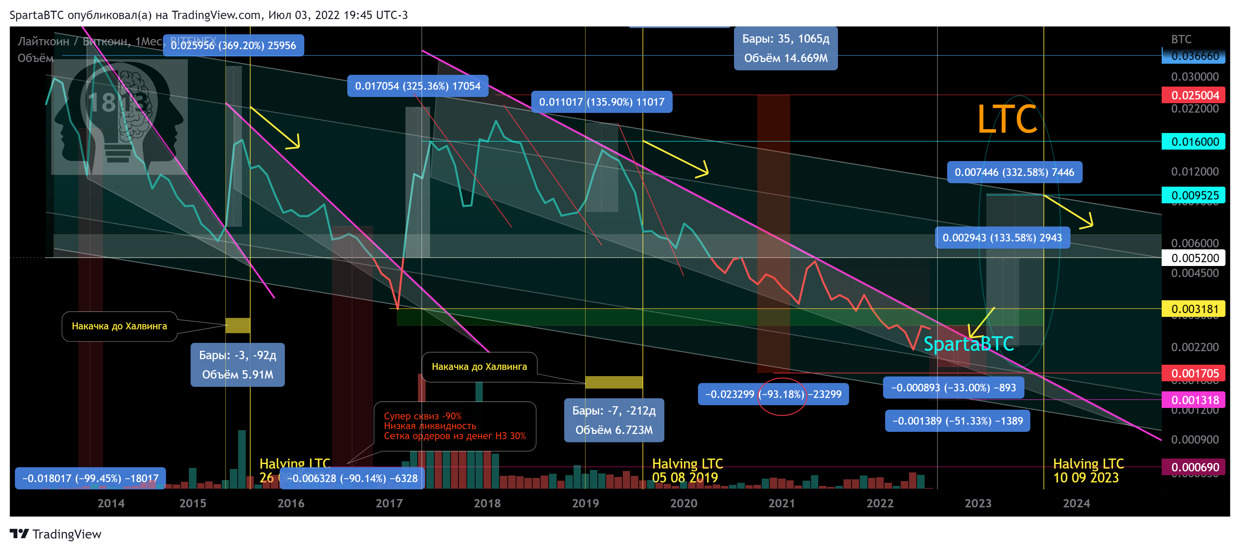Click measurement label 0.017054 (325.36%)

tap(418, 86)
